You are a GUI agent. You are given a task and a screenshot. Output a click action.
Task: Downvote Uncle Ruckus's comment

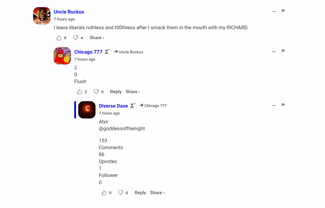coord(76,38)
